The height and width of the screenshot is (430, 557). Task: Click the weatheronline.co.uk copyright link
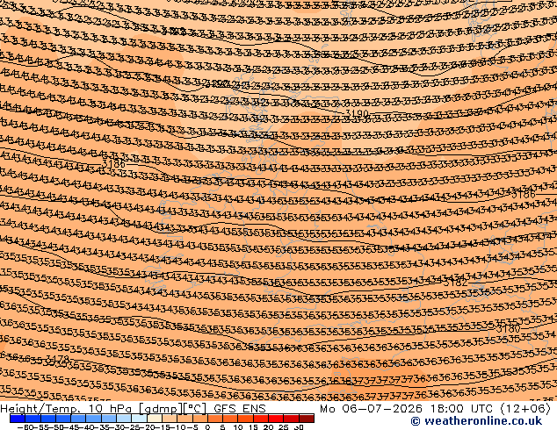[x=476, y=421]
